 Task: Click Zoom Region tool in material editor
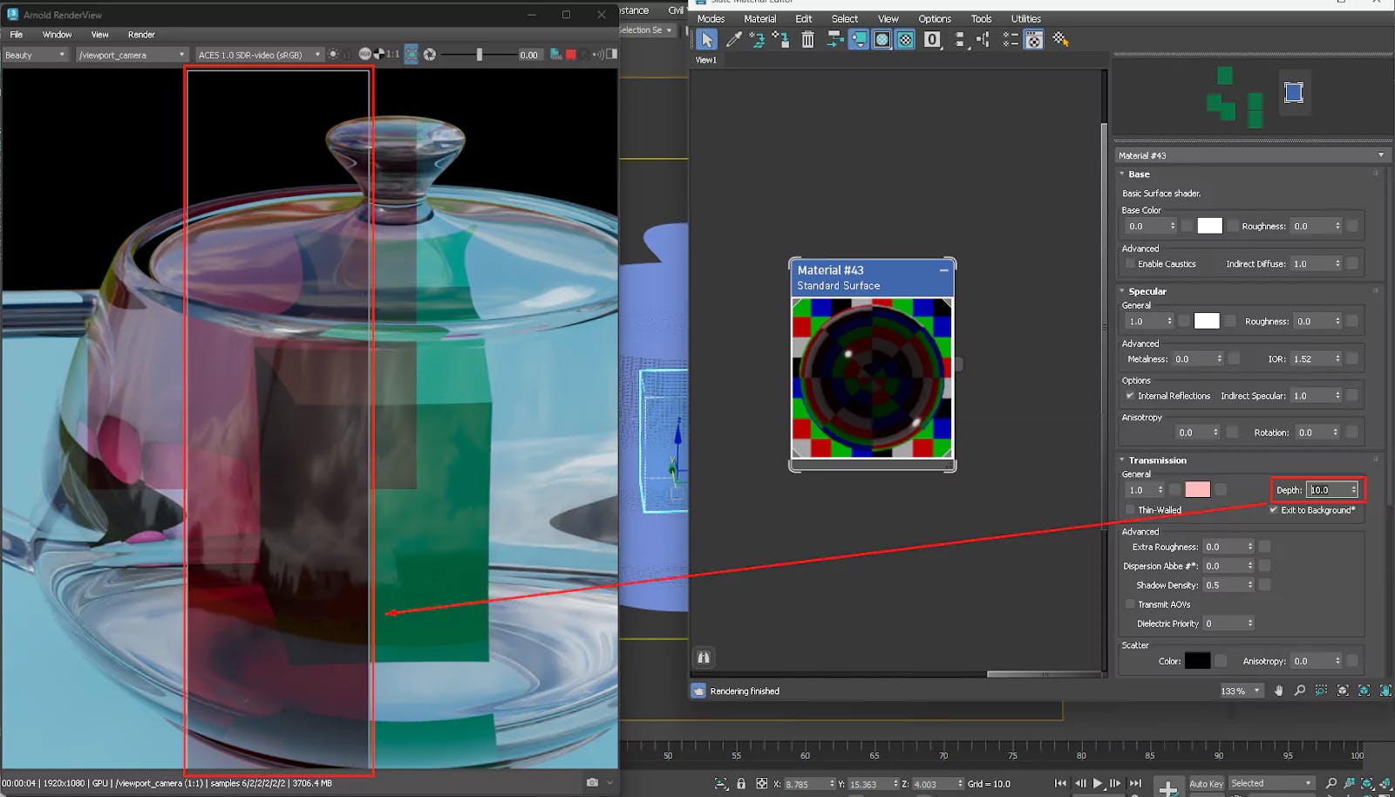click(1321, 691)
